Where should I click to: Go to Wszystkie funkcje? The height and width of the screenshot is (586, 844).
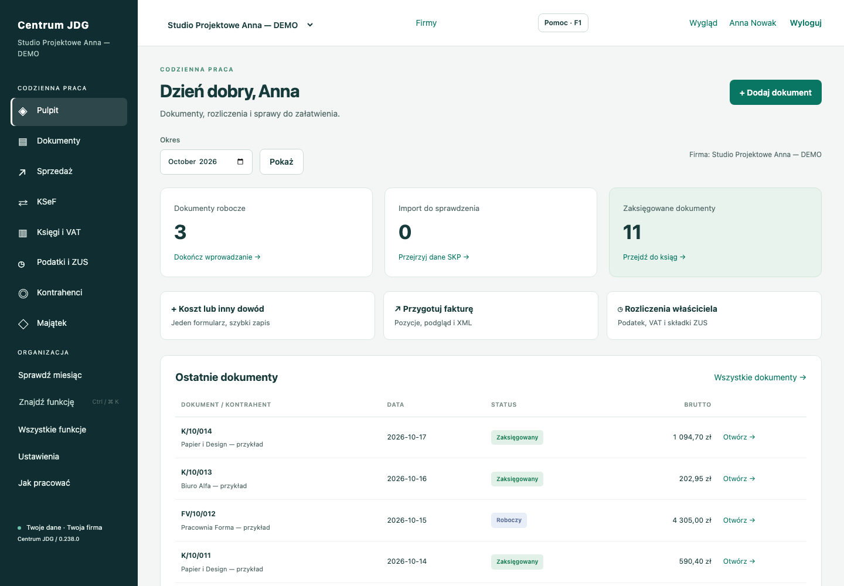point(52,430)
